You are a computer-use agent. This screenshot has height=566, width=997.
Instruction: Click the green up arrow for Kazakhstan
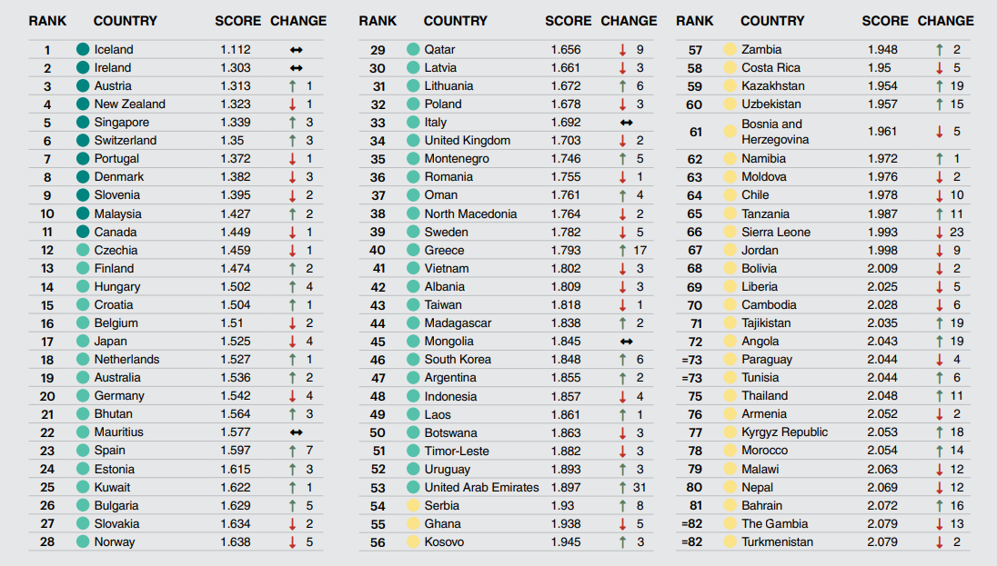(939, 85)
